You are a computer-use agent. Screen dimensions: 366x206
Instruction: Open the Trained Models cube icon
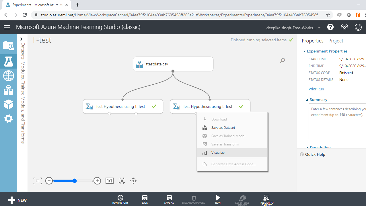pos(8,104)
